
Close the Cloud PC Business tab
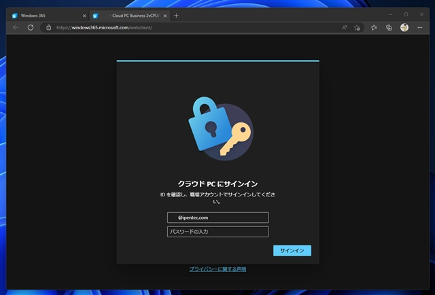[x=165, y=16]
